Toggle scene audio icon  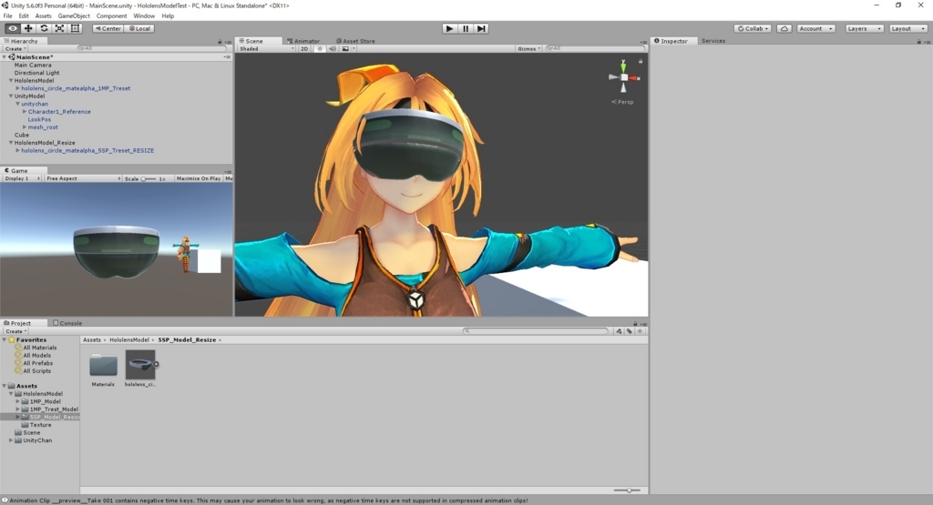pos(333,49)
